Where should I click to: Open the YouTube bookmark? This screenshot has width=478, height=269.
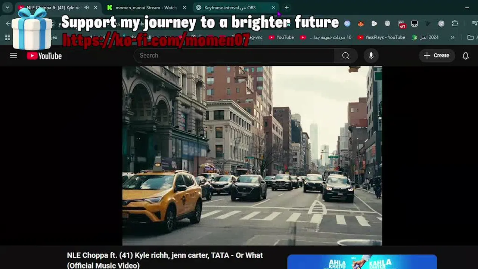pos(281,37)
